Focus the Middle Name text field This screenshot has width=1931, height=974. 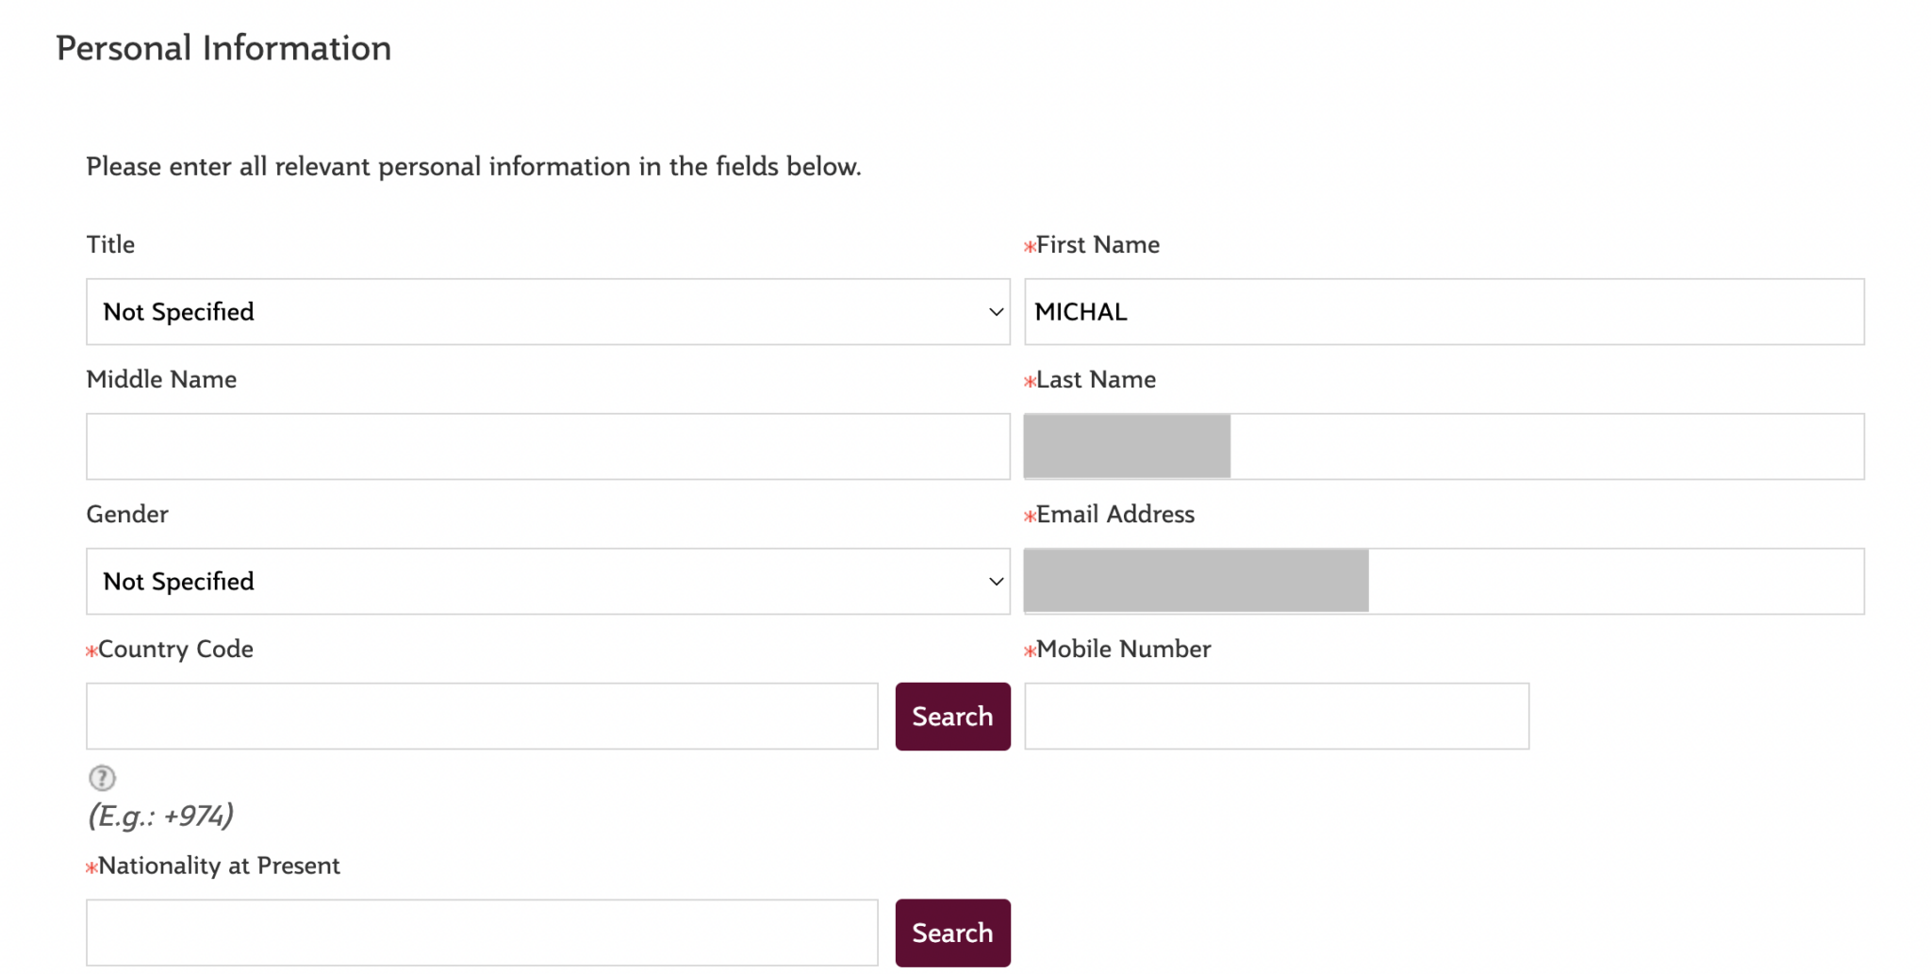click(x=548, y=446)
